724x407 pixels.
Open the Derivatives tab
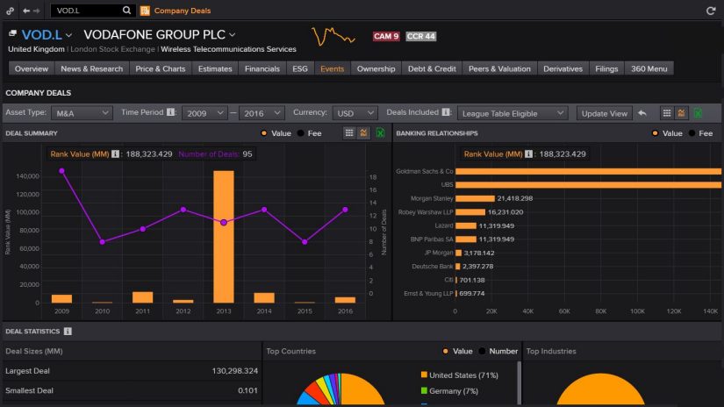563,68
